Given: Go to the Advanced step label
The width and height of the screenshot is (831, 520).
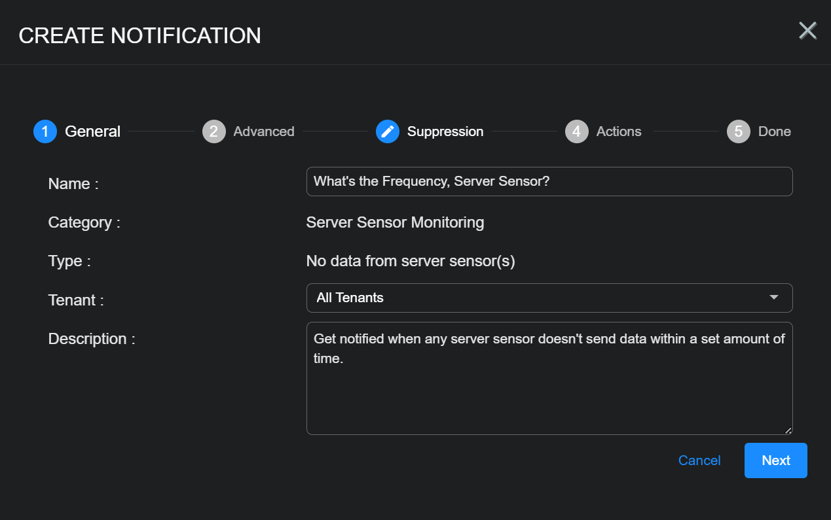Looking at the screenshot, I should tap(264, 131).
